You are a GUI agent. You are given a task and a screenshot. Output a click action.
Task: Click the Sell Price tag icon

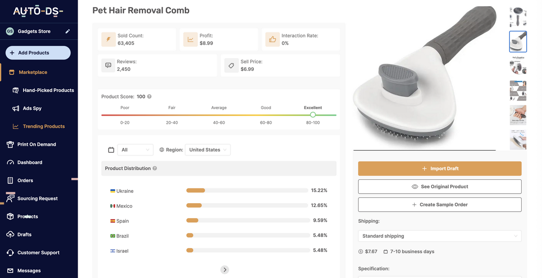pos(231,65)
